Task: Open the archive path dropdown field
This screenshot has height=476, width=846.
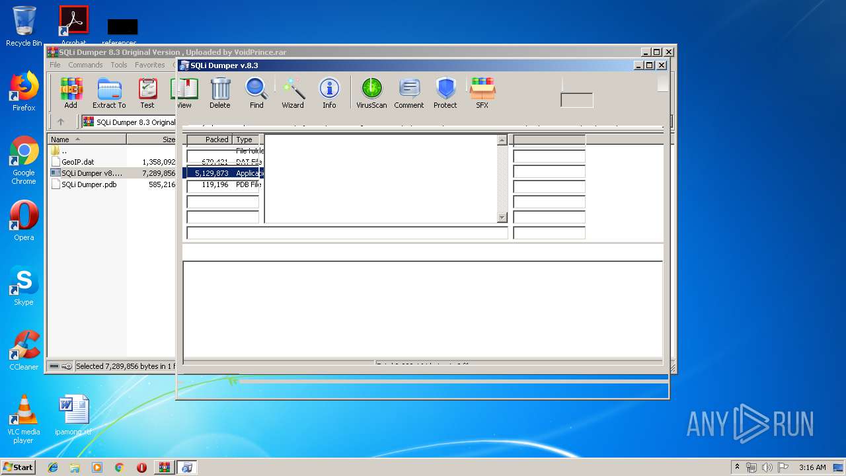Action: [129, 122]
